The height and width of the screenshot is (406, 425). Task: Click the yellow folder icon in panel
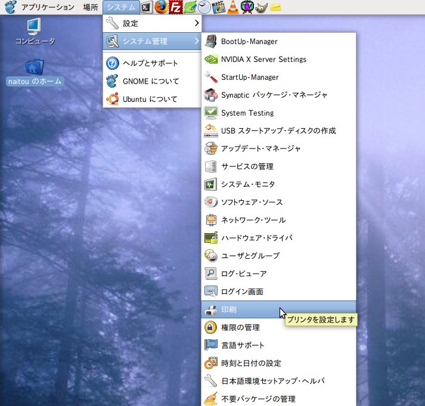pos(275,7)
